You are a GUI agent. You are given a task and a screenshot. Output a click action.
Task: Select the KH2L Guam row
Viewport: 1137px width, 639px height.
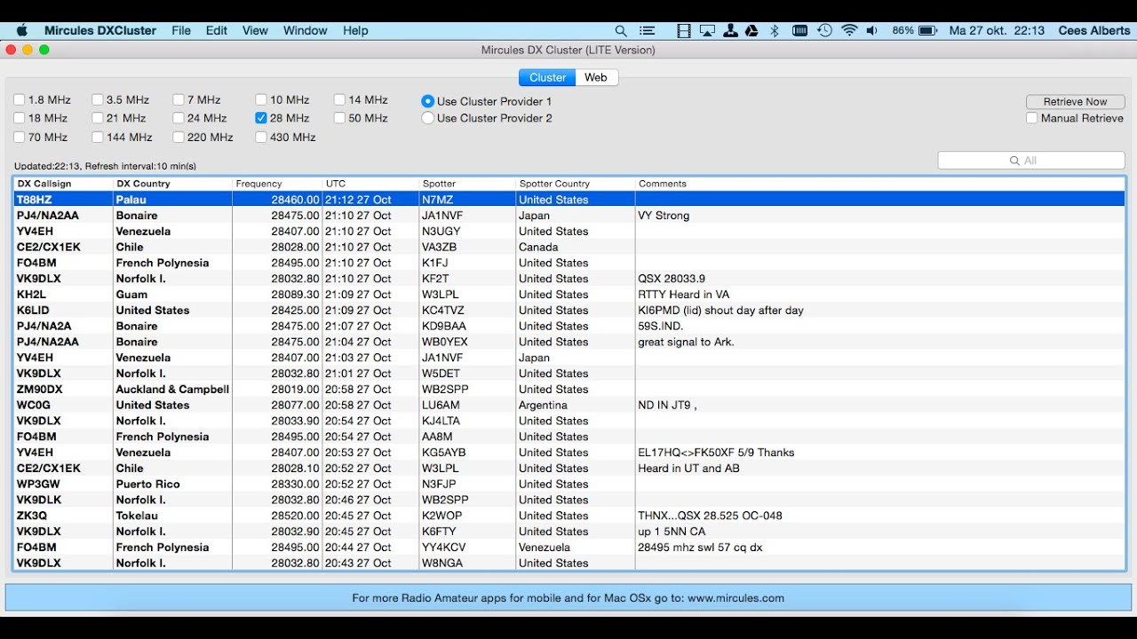tap(568, 295)
